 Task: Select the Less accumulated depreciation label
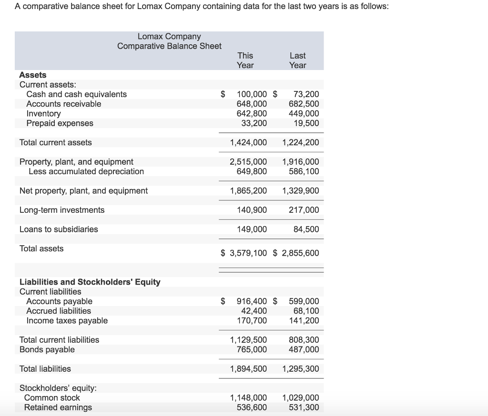[x=87, y=171]
